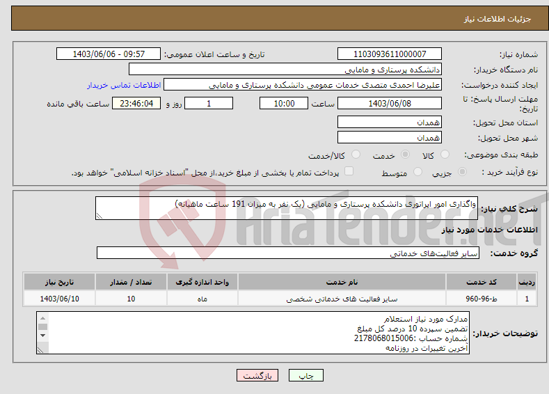549x394 pixels.
Task: Click resize handle of buyer notes textarea
Action: 40,350
